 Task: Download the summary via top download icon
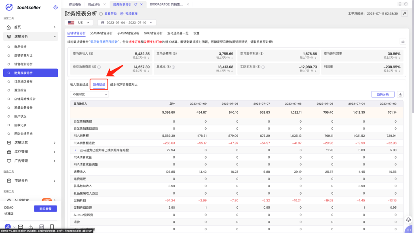point(403,42)
